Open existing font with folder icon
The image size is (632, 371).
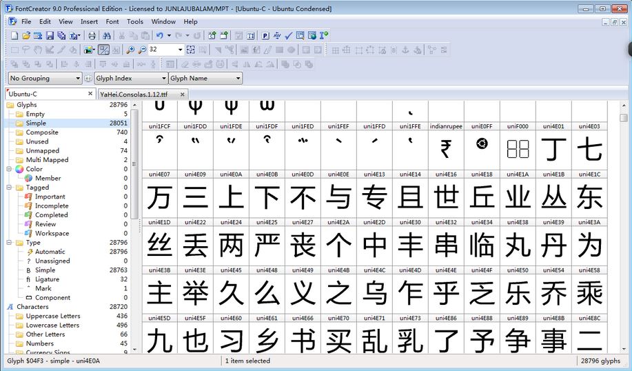click(26, 35)
